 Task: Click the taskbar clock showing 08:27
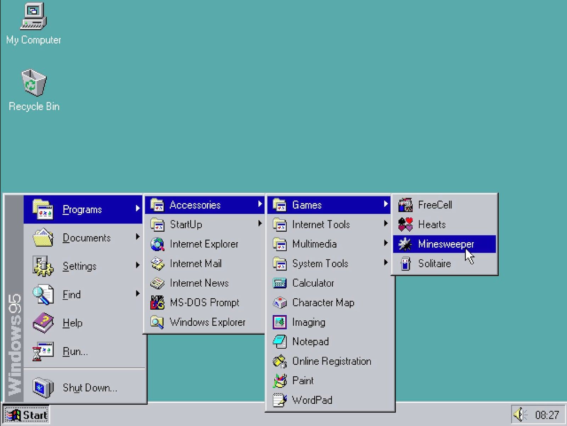click(547, 415)
